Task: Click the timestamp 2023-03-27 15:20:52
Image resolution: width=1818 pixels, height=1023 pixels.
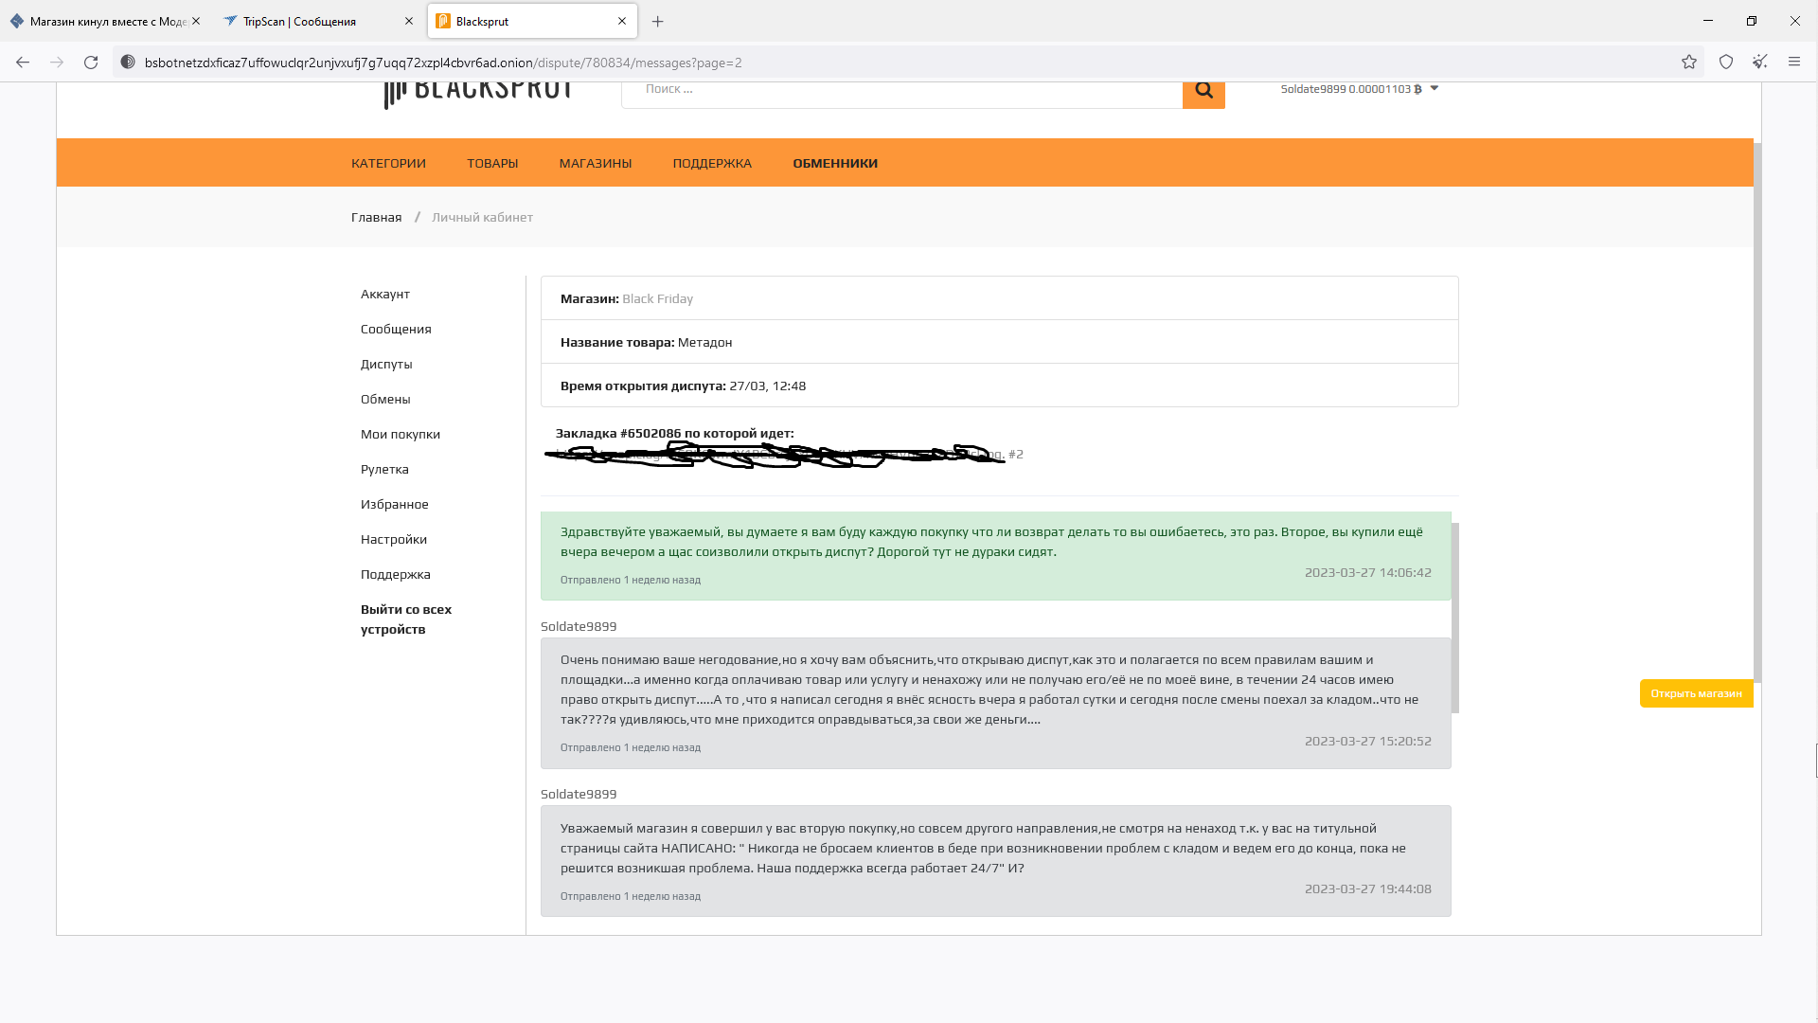Action: click(1367, 741)
